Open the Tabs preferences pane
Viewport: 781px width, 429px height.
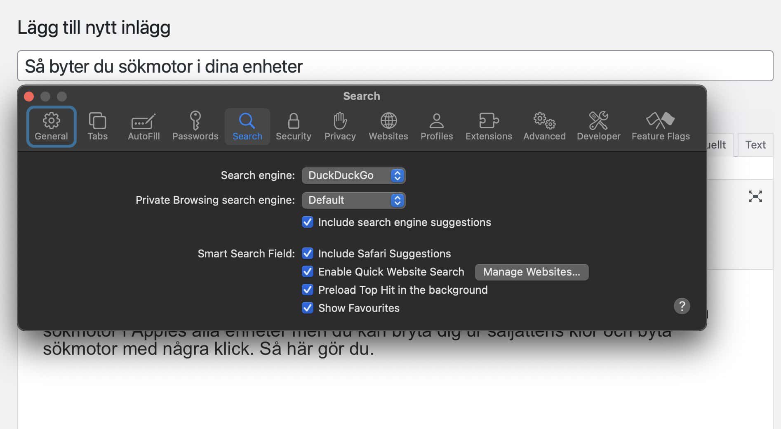click(x=97, y=127)
